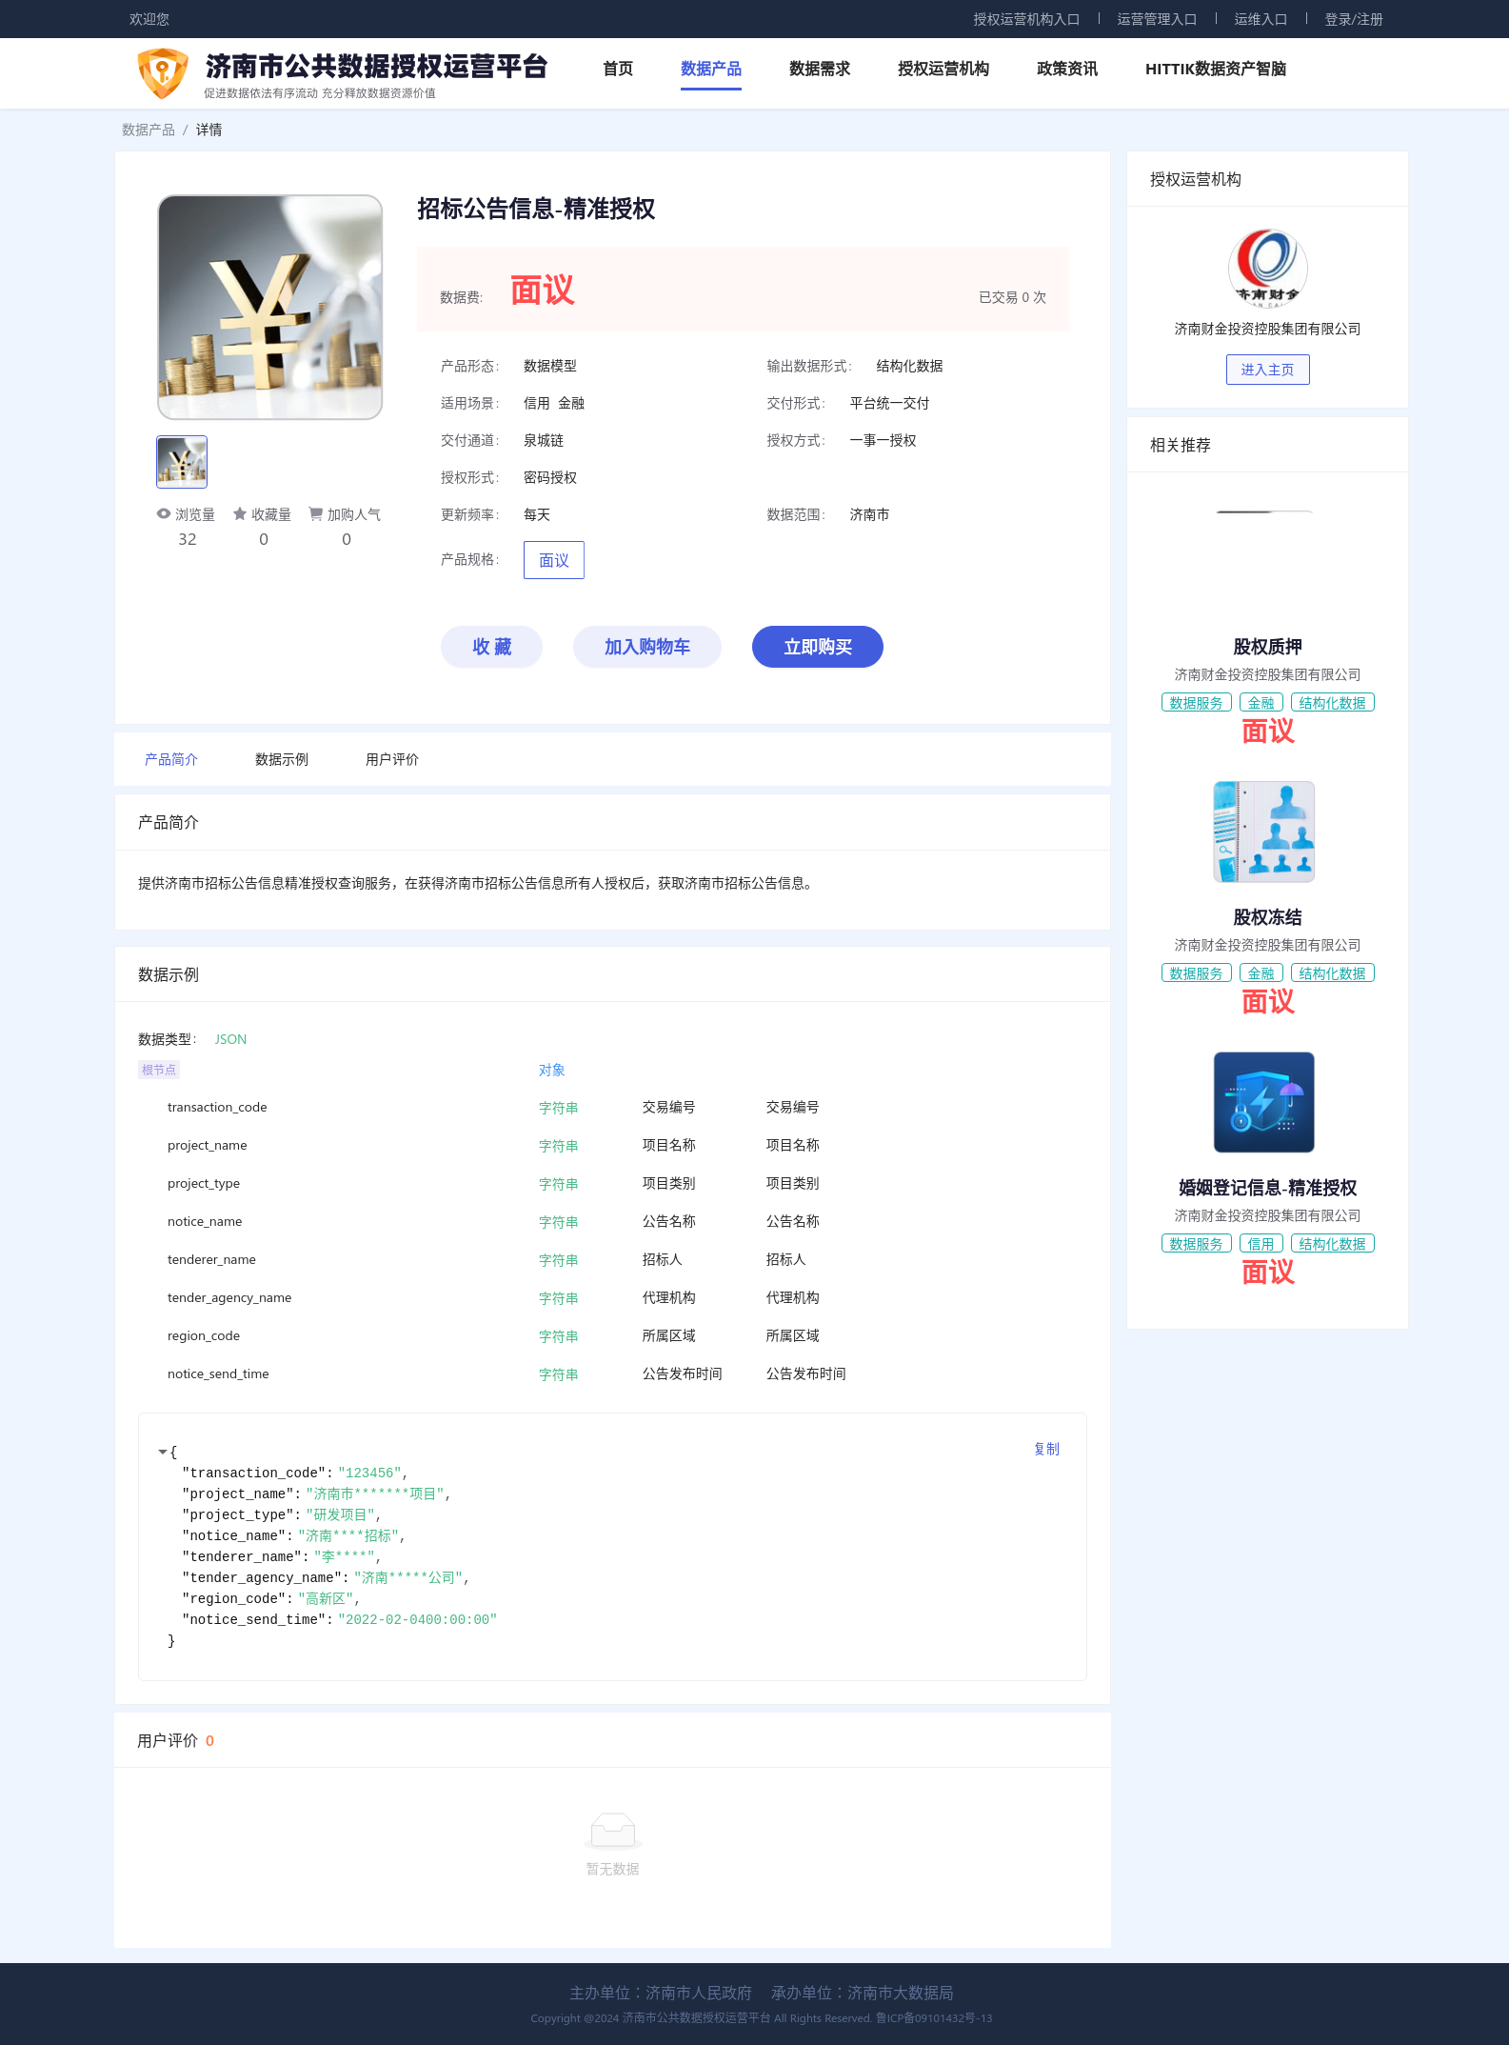Open the 授权运营机构 nav item

coord(943,69)
